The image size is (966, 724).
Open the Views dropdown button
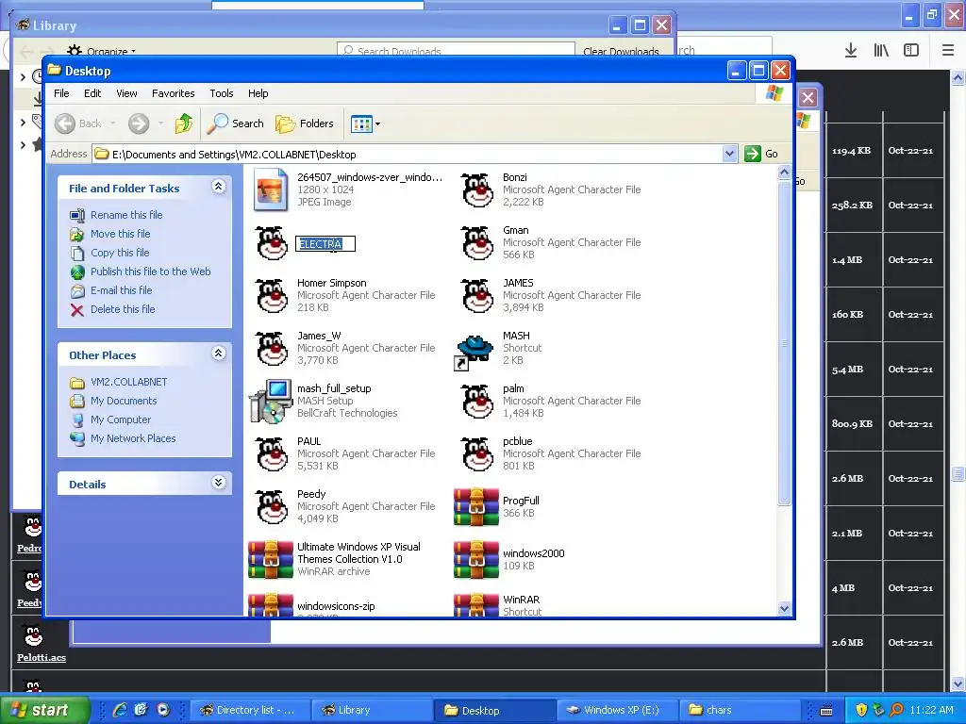(x=365, y=123)
